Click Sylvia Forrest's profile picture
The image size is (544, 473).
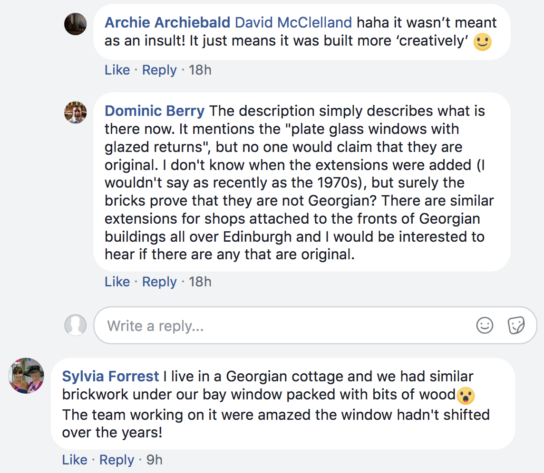tap(26, 376)
